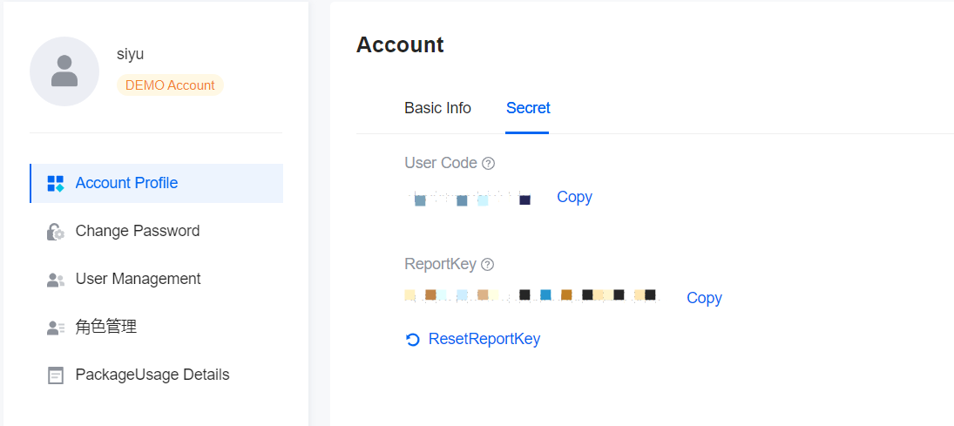Switch to the Basic Info tab
The image size is (954, 426).
coord(437,108)
